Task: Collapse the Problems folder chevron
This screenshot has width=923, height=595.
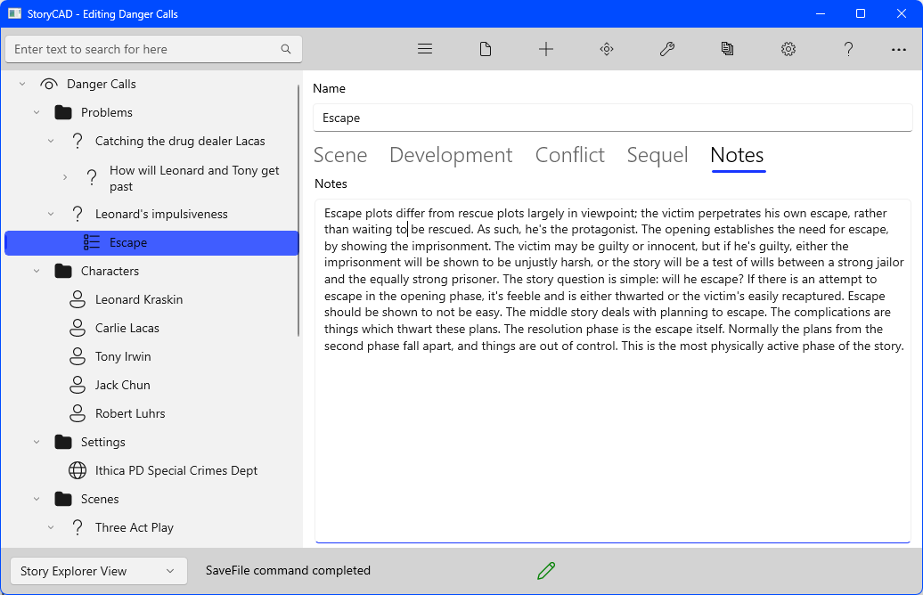Action: pyautogui.click(x=37, y=112)
